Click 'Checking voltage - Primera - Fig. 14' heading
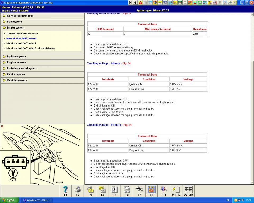This screenshot has height=203, width=254. click(x=109, y=125)
